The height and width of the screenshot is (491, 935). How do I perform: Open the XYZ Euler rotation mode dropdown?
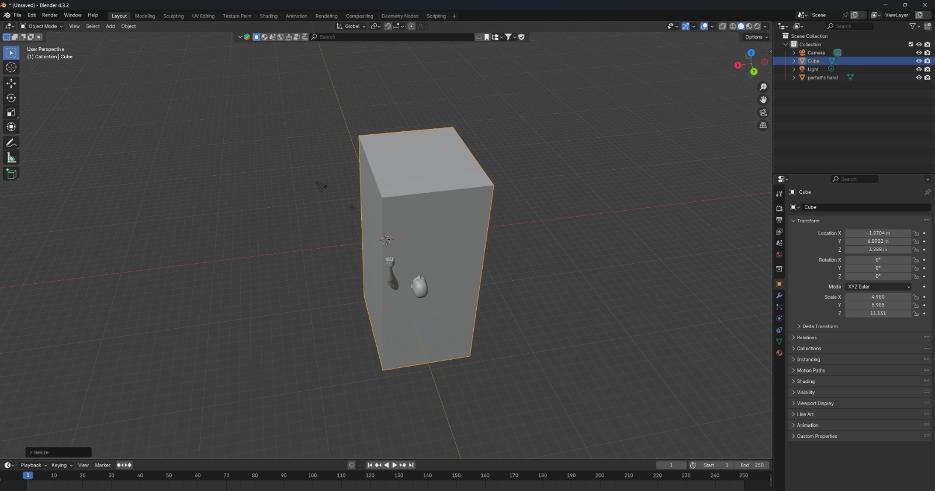[878, 287]
